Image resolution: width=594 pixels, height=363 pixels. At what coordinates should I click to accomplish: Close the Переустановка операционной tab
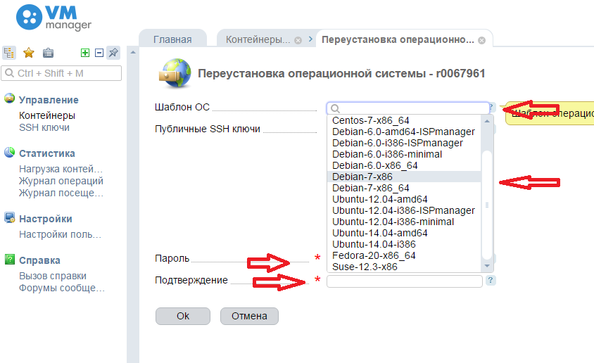click(482, 40)
